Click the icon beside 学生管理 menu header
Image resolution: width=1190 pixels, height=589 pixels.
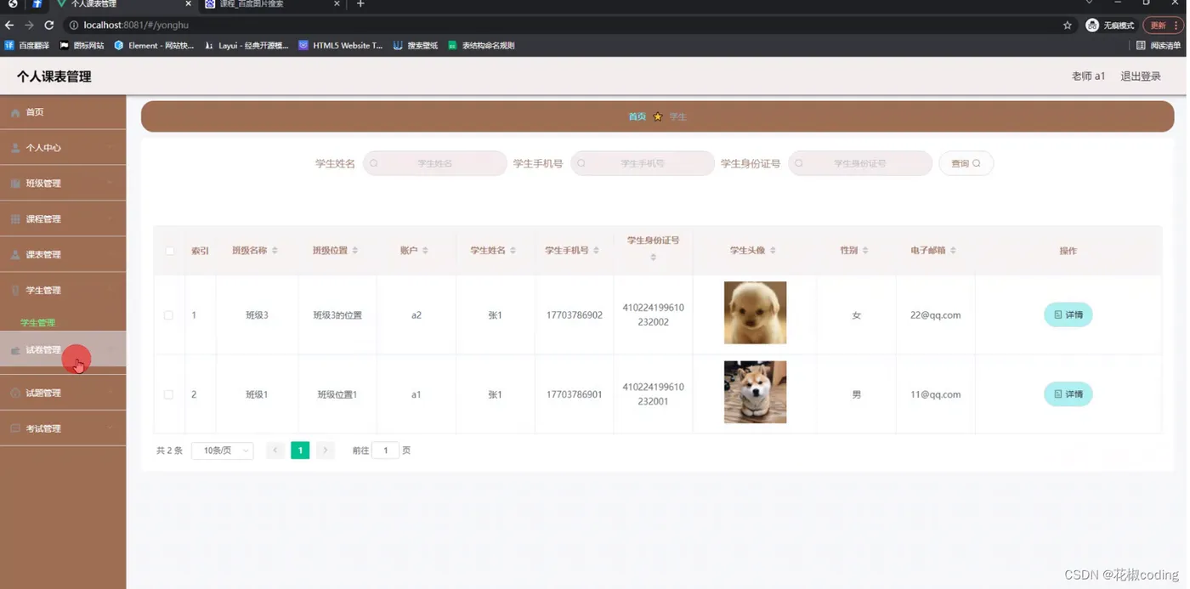pyautogui.click(x=15, y=291)
